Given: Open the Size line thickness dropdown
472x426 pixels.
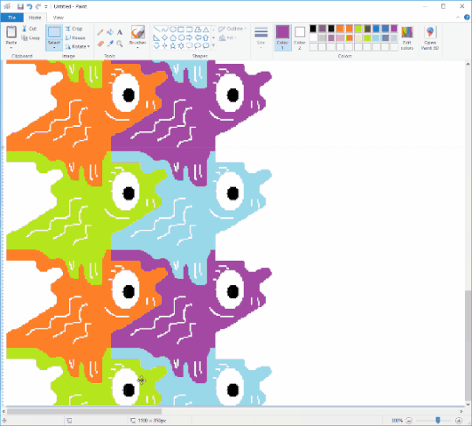Looking at the screenshot, I should 261,38.
